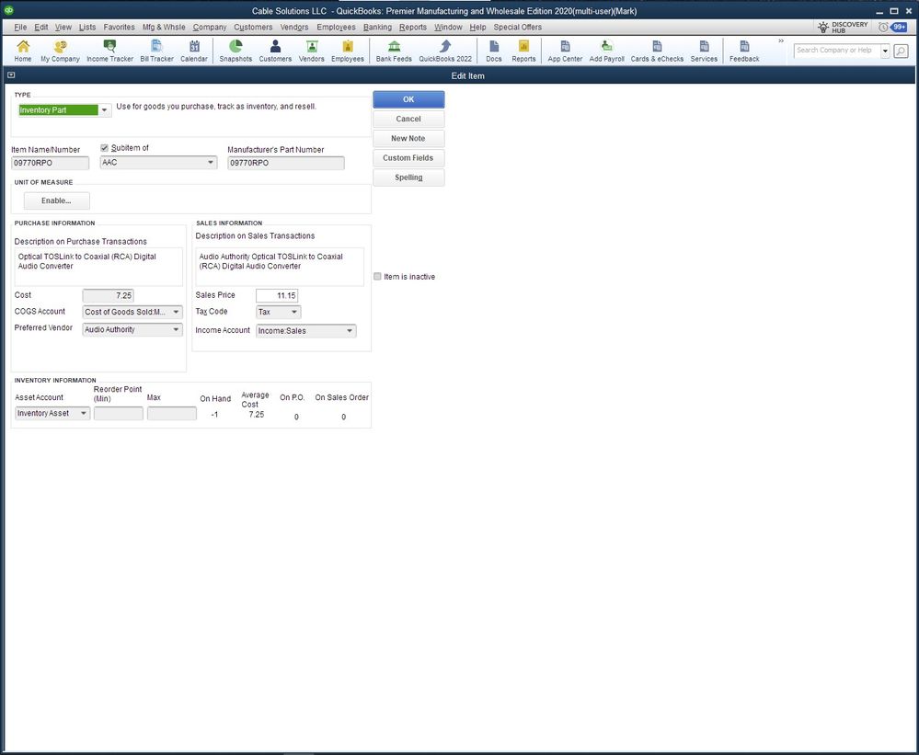Image resolution: width=919 pixels, height=755 pixels.
Task: Open the Employees center icon
Action: pos(348,51)
